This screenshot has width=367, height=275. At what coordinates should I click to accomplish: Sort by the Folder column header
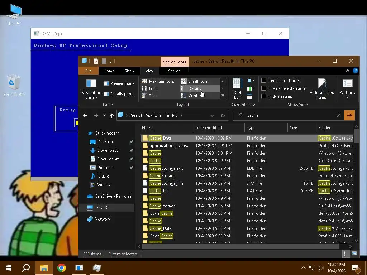click(335, 128)
